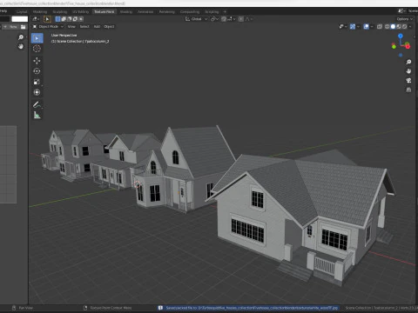This screenshot has width=418, height=313.
Task: Open editor type dropdown in viewport header
Action: pyautogui.click(x=36, y=19)
